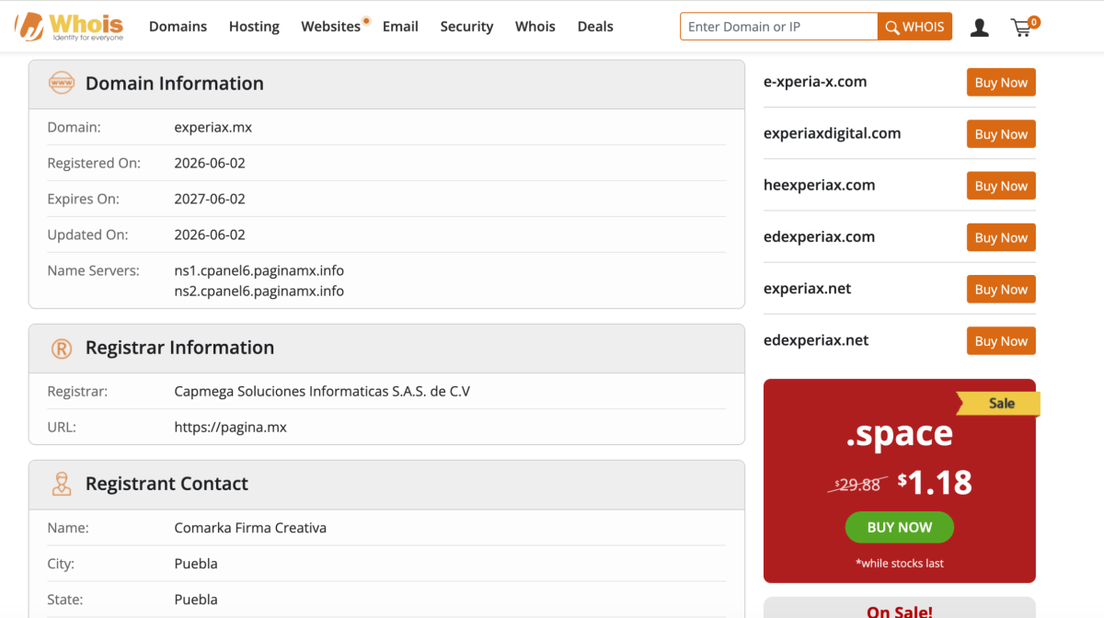Buy Now for experiaxdigital.com
Screen dimensions: 1104x618
tap(1001, 133)
